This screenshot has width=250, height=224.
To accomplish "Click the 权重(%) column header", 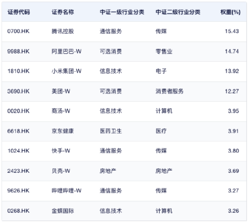I will point(230,12).
